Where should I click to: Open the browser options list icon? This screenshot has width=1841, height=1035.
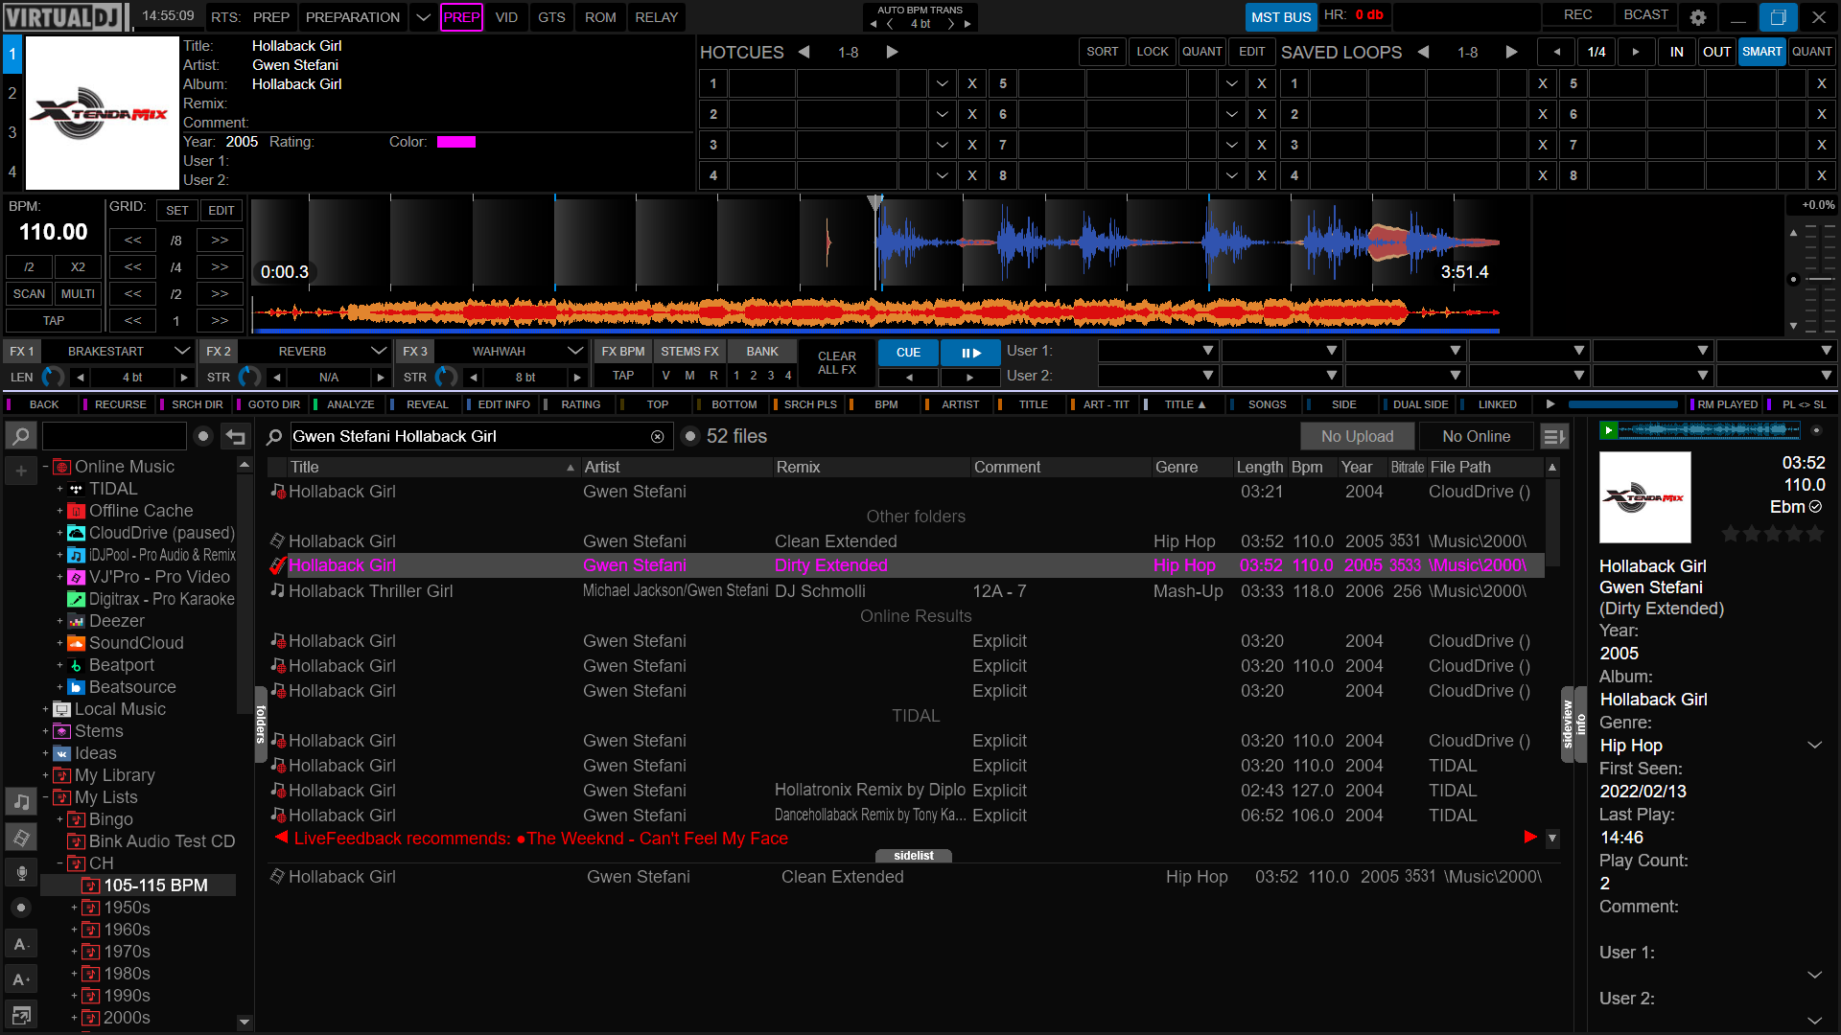click(1553, 437)
